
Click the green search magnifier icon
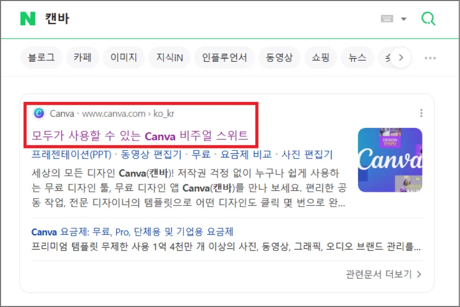click(428, 19)
